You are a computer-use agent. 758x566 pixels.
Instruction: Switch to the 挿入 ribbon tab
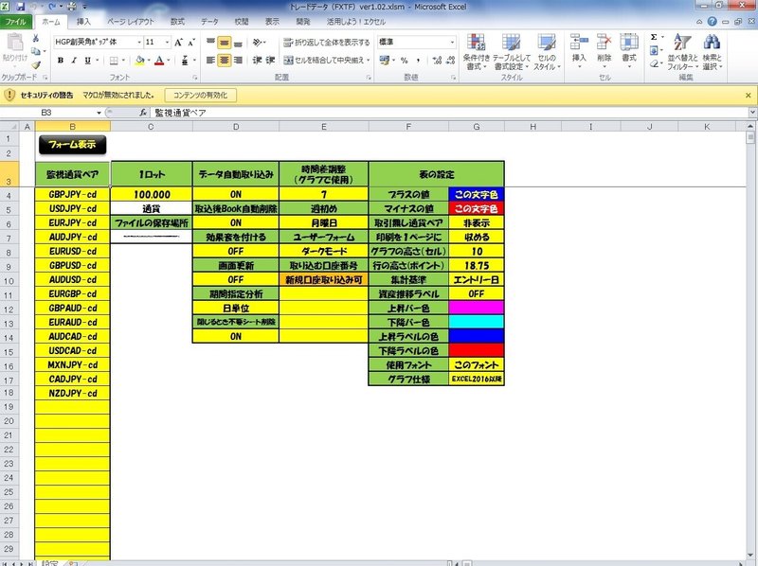(x=83, y=22)
